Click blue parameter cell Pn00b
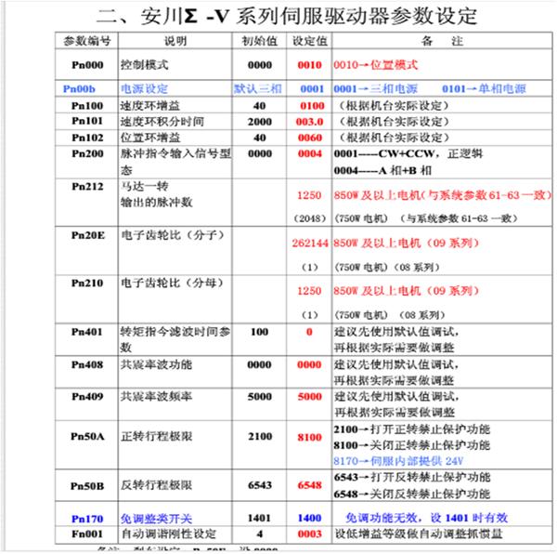This screenshot has width=557, height=554. click(x=79, y=88)
